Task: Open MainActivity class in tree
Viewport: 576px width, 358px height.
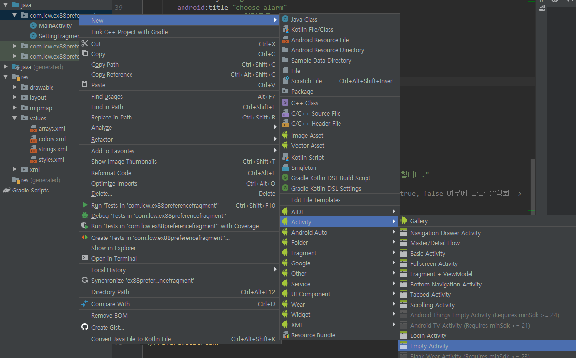Action: 55,25
